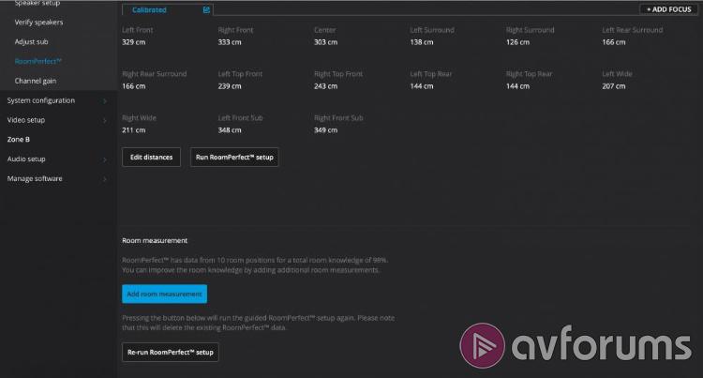Select Right Rear Surround 166 cm value
Image resolution: width=703 pixels, height=378 pixels.
coord(134,86)
